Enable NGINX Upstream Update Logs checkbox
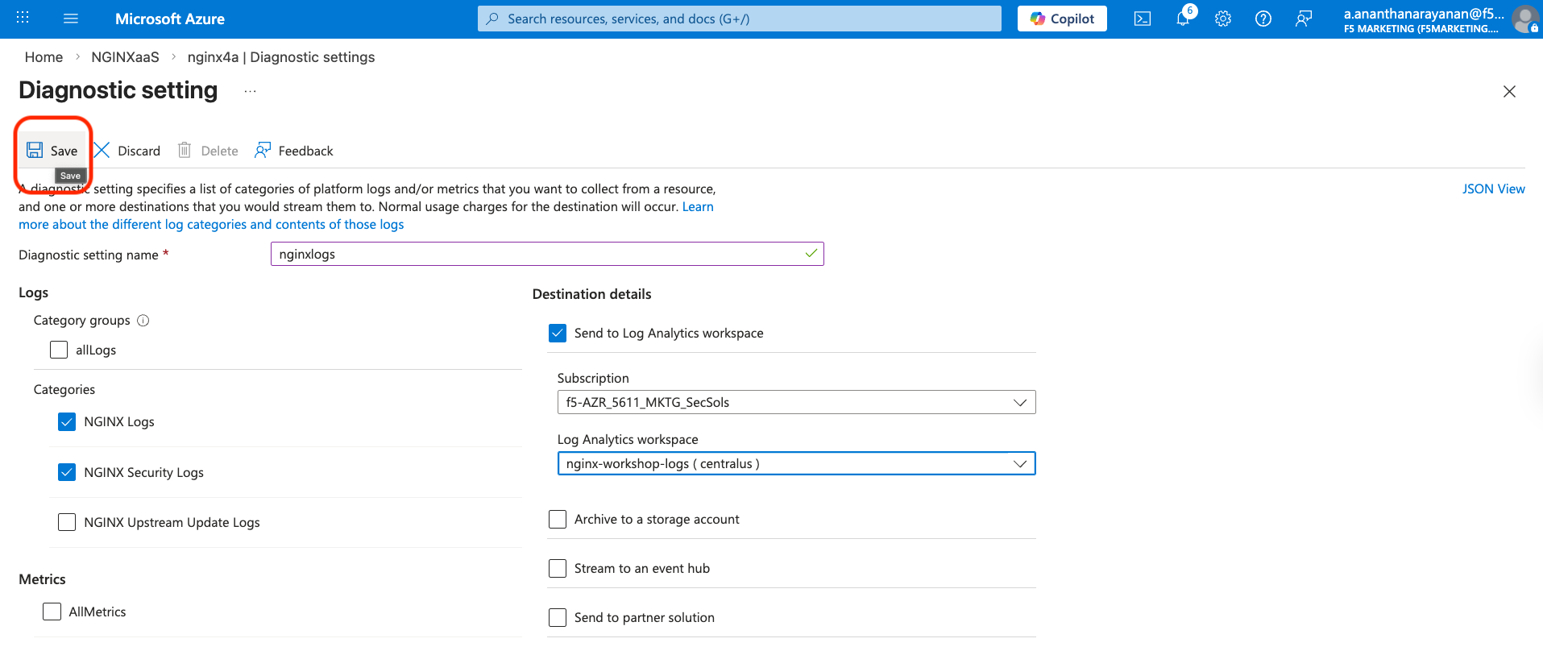Viewport: 1543px width, 651px height. (x=67, y=522)
